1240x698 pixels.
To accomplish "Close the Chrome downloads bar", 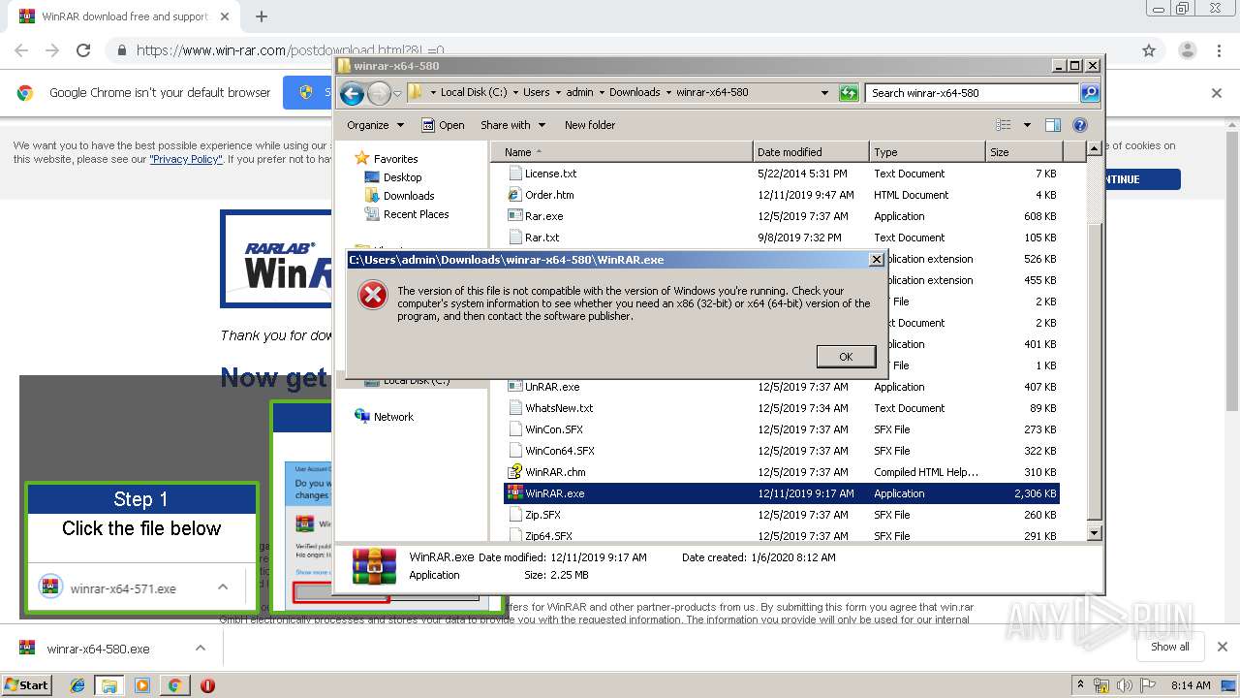I will point(1222,647).
